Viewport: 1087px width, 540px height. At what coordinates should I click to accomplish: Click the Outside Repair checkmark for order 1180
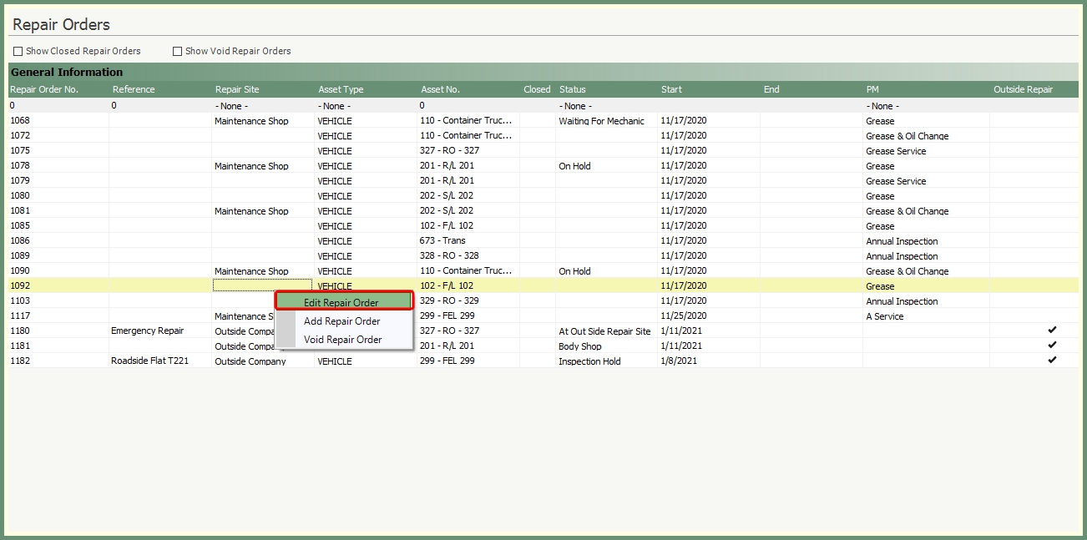(1052, 331)
